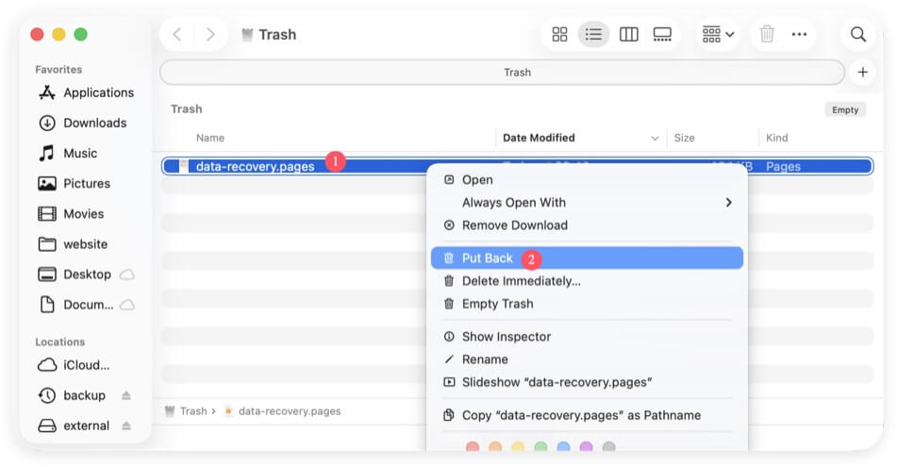Image resolution: width=897 pixels, height=467 pixels.
Task: Switch to column view
Action: coord(629,34)
